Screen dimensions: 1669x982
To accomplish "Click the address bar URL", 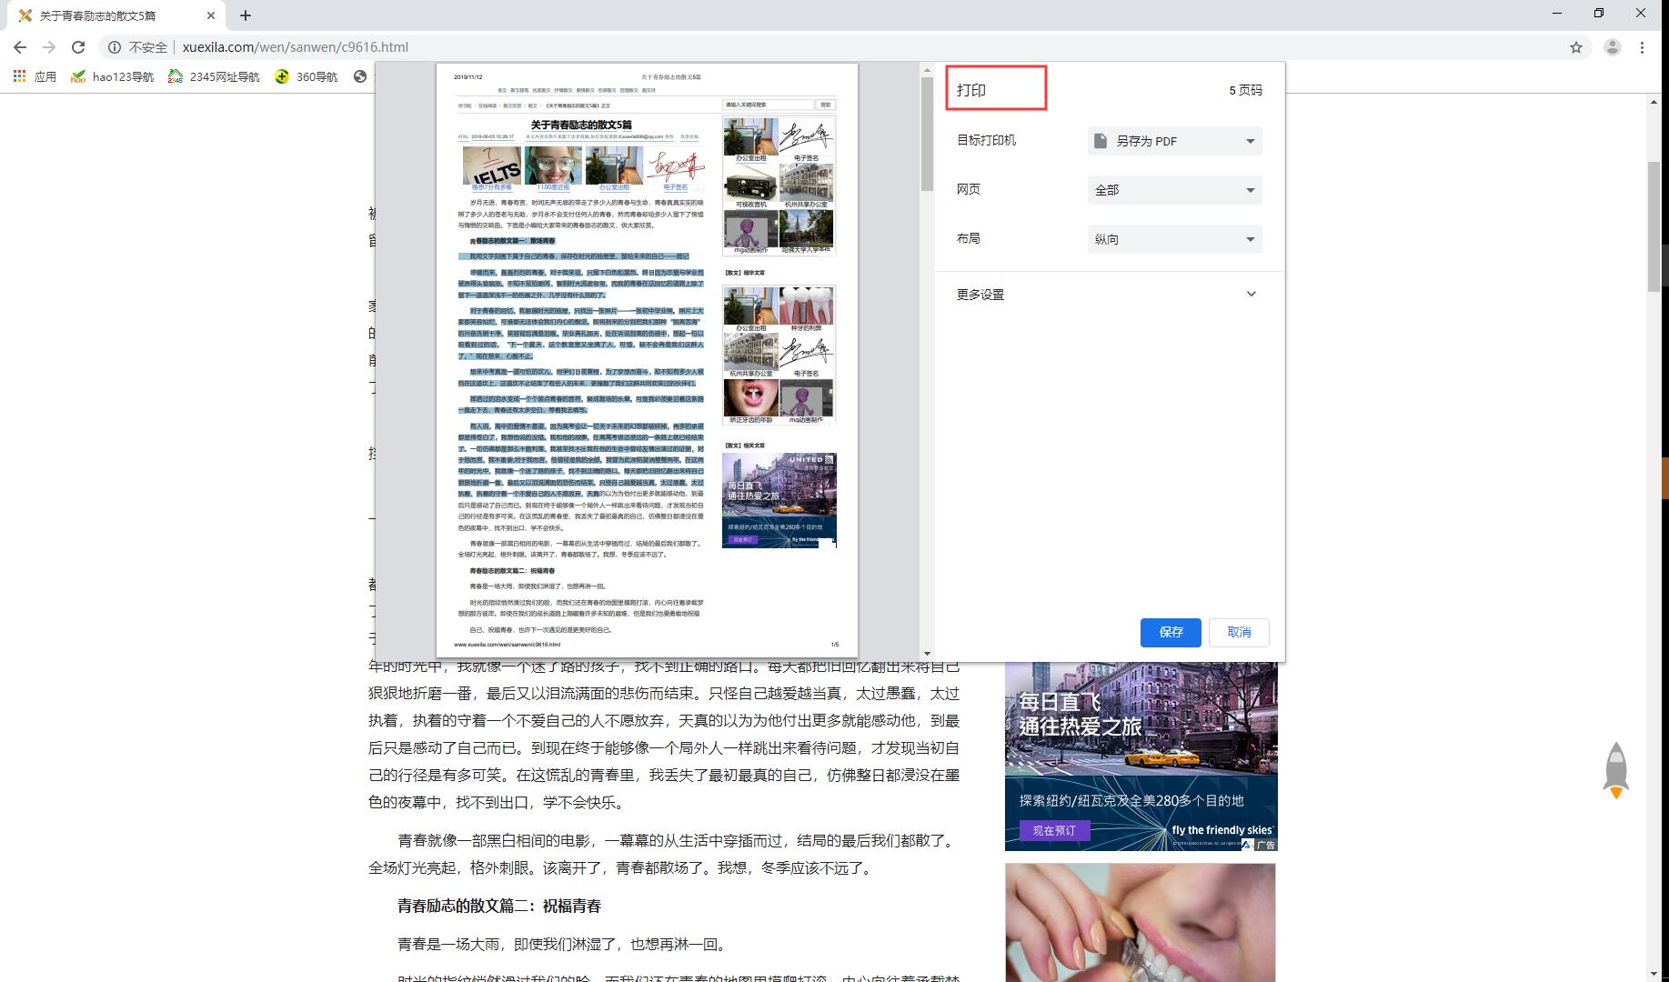I will (x=295, y=47).
